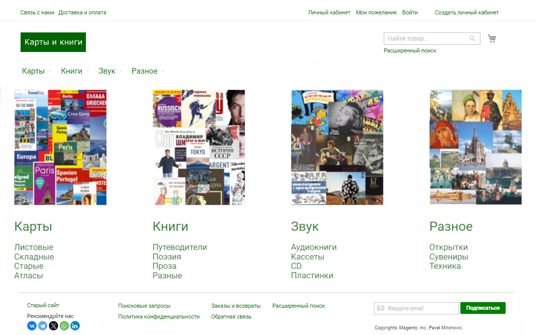Select the Проза subcategory

click(165, 266)
